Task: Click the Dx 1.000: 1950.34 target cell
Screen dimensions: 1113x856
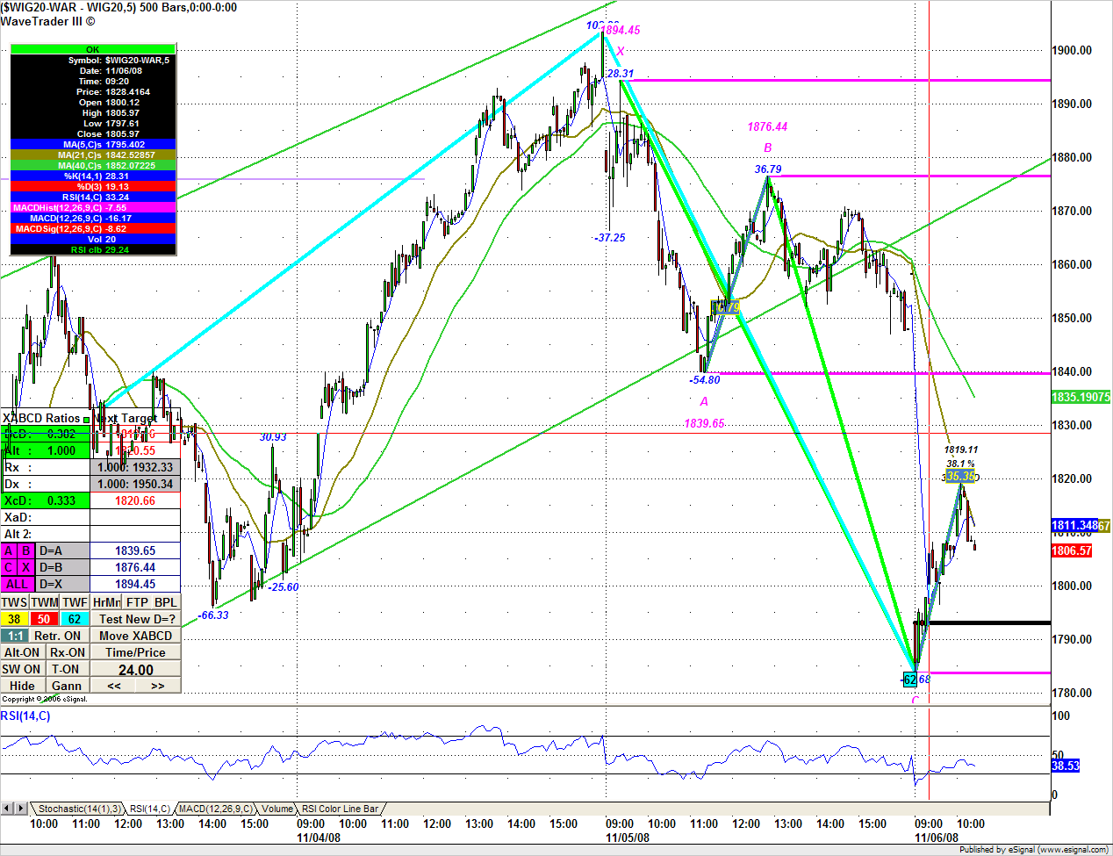Action: pos(135,484)
